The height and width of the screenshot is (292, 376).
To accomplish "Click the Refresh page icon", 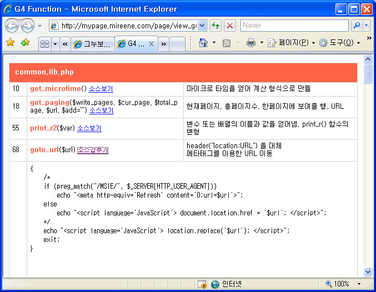I will point(215,26).
